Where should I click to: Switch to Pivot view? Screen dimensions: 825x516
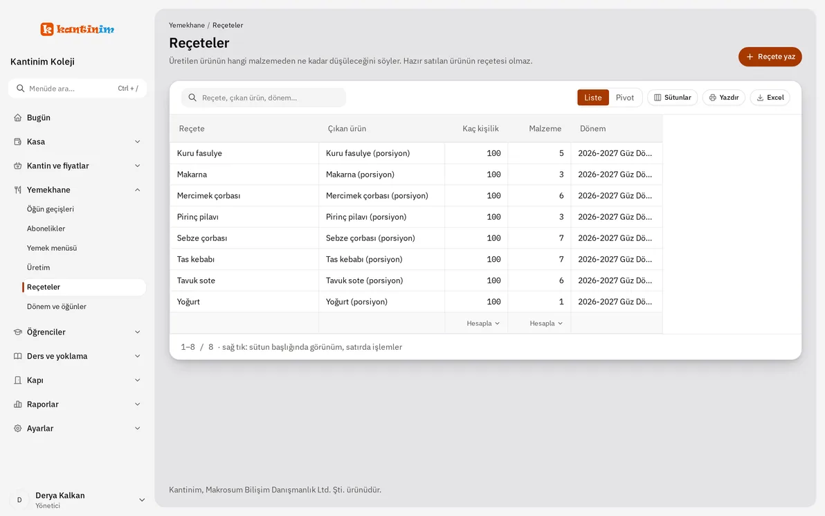pos(625,98)
